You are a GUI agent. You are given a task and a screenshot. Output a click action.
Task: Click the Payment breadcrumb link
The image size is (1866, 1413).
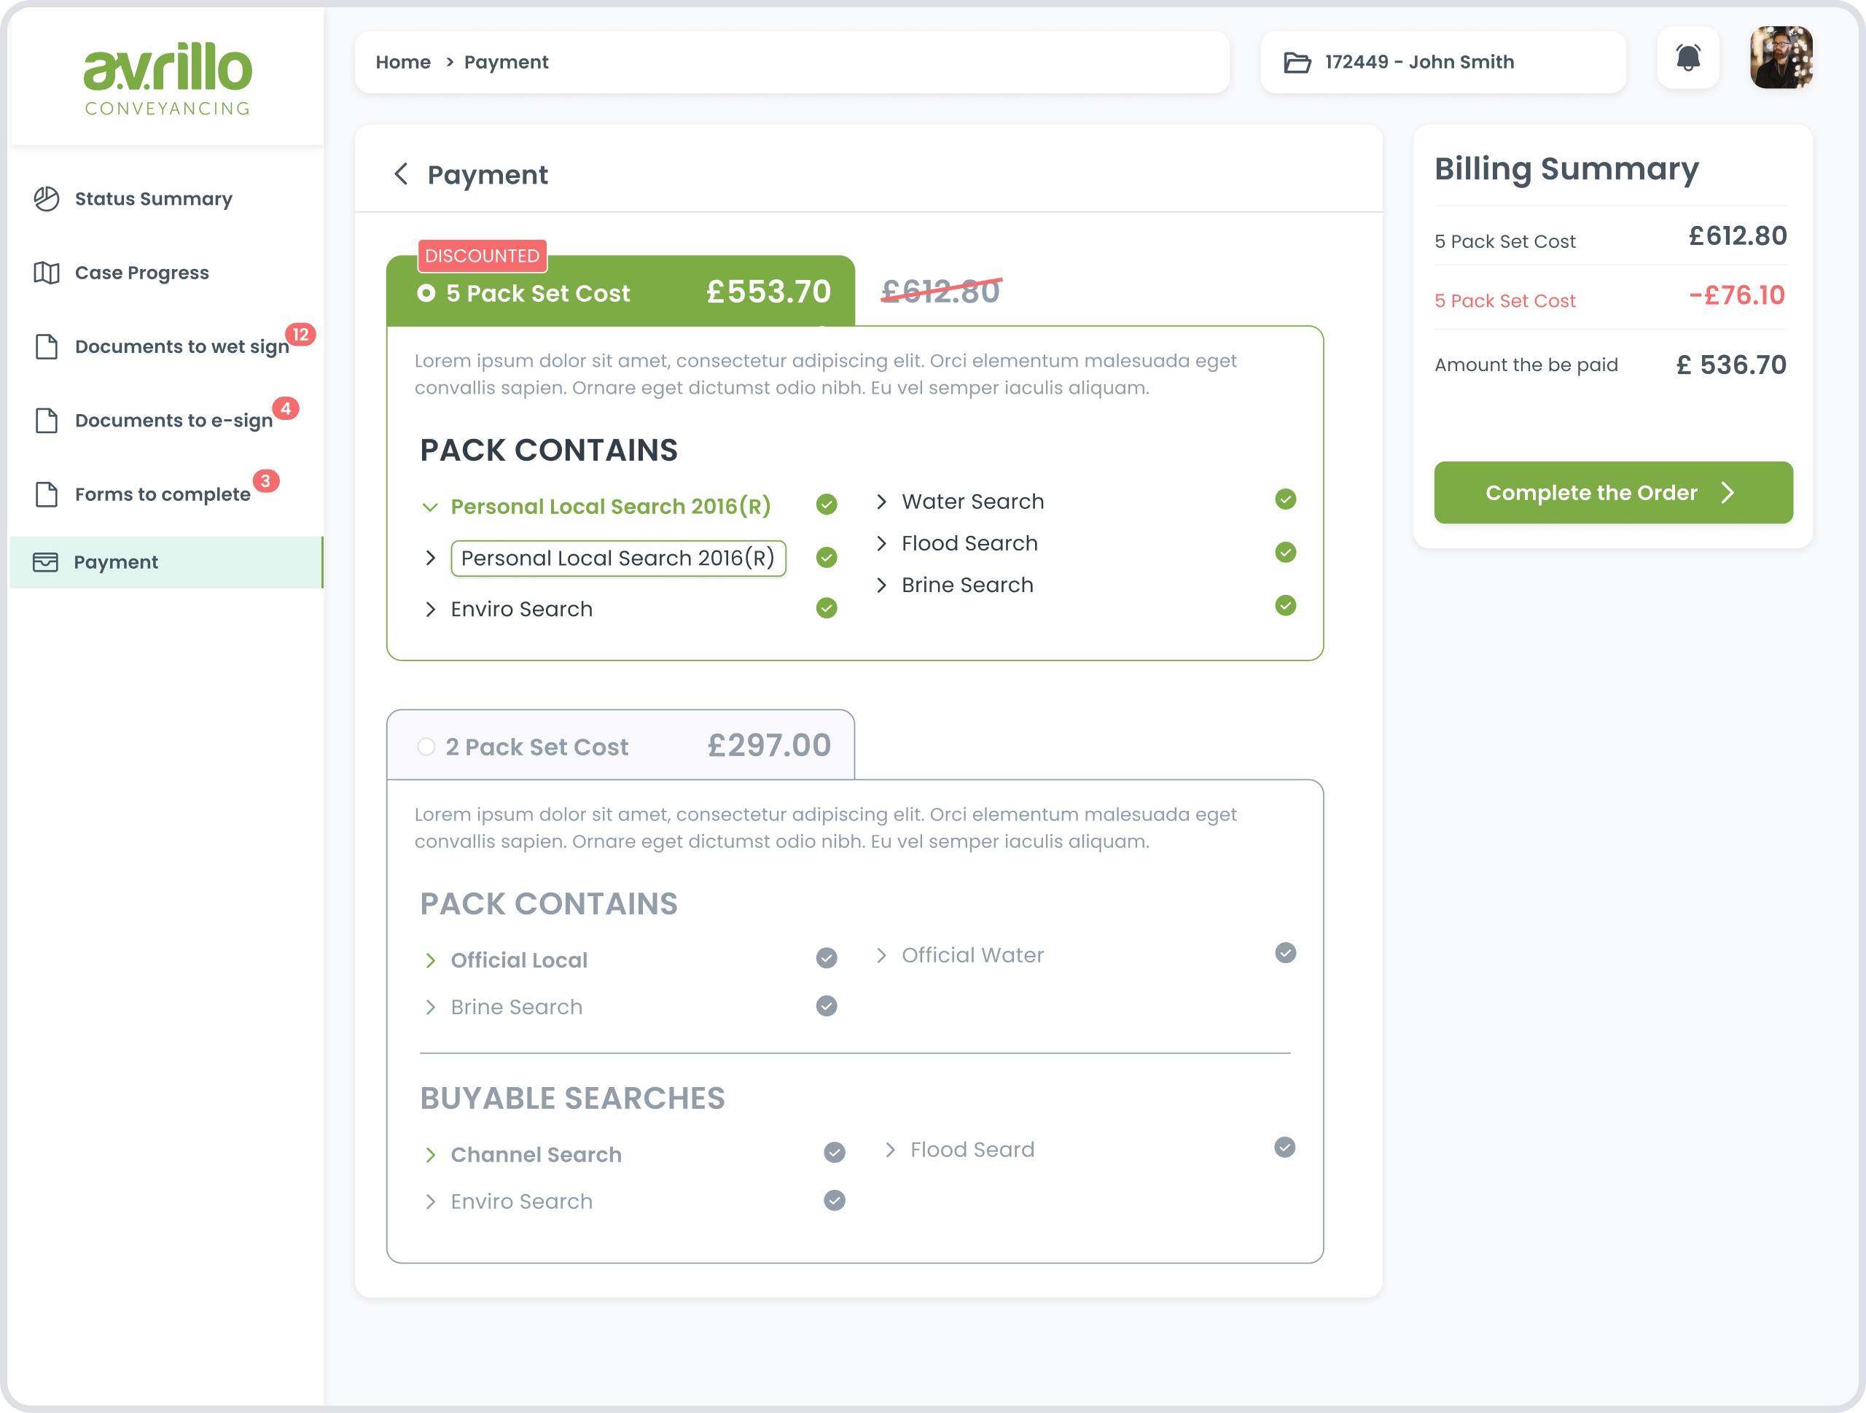tap(506, 63)
